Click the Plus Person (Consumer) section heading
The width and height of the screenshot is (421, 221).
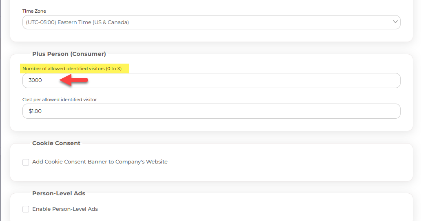coord(69,54)
